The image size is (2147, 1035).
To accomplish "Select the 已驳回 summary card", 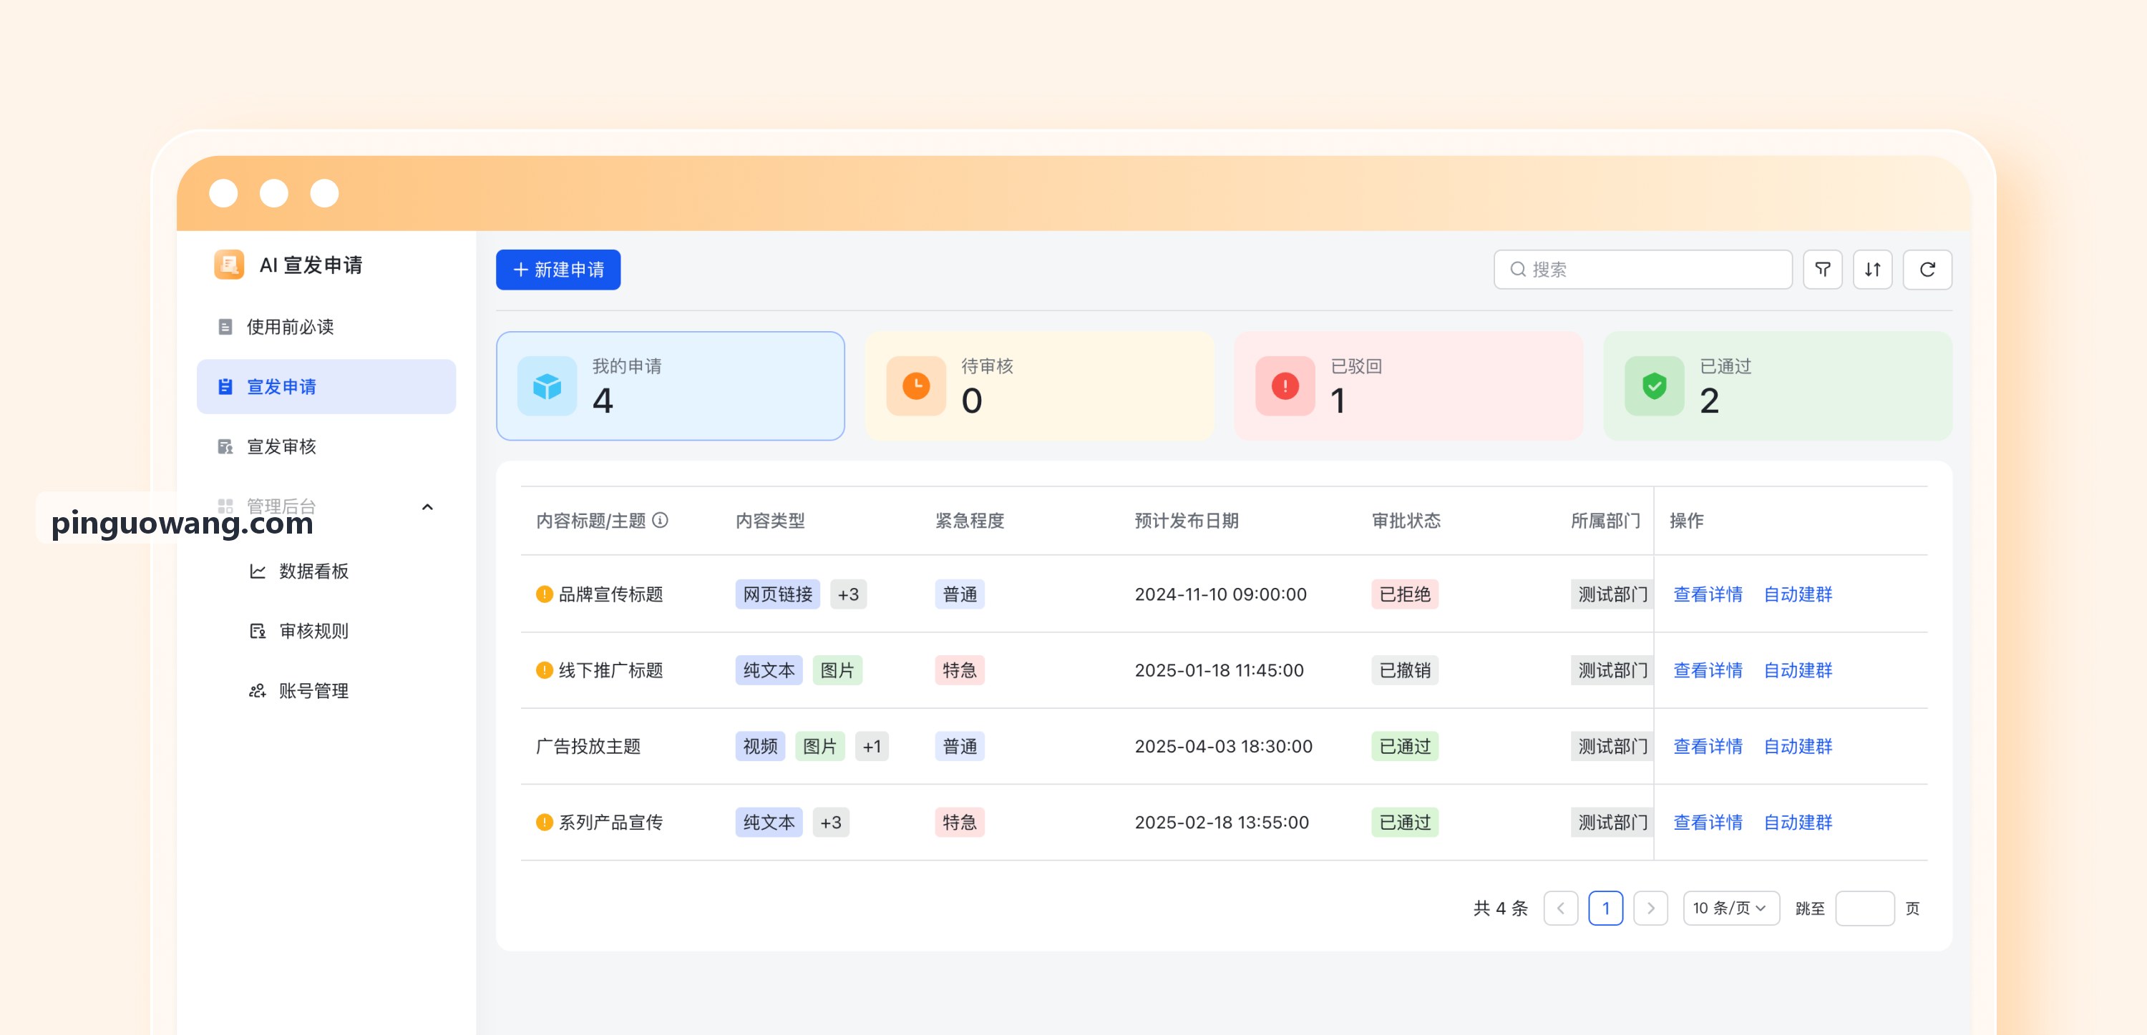I will 1408,386.
